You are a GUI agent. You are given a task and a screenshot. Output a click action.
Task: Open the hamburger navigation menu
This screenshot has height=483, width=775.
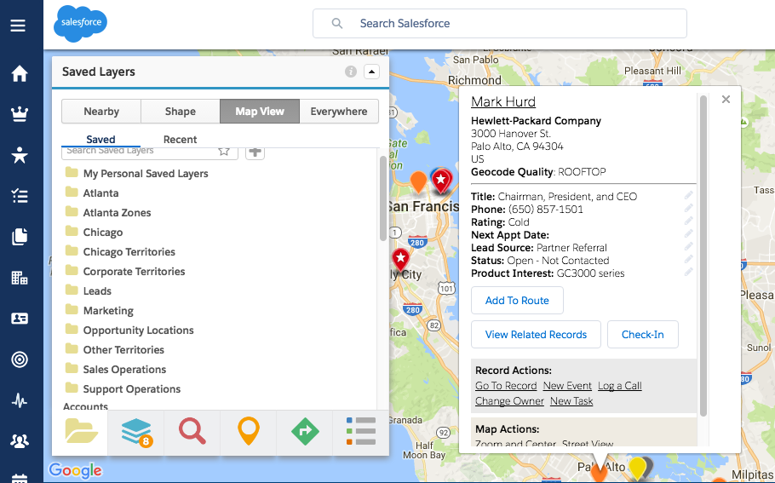(18, 26)
